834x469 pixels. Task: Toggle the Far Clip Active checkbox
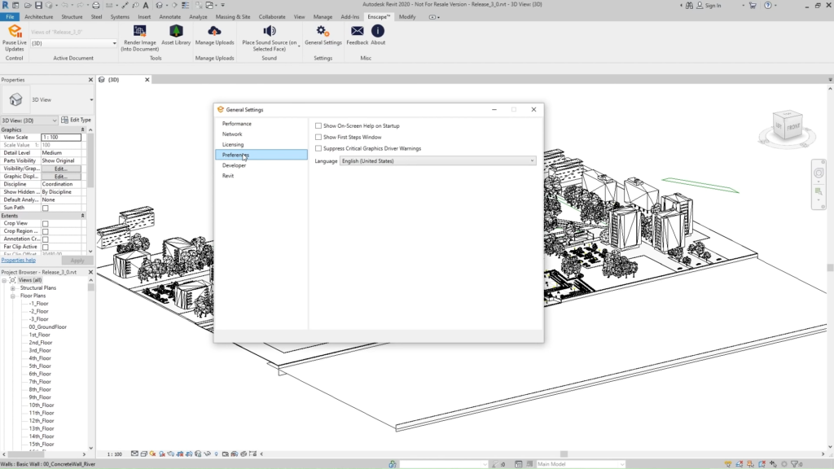click(46, 248)
